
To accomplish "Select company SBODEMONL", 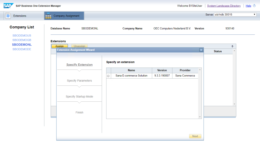I will (22, 45).
